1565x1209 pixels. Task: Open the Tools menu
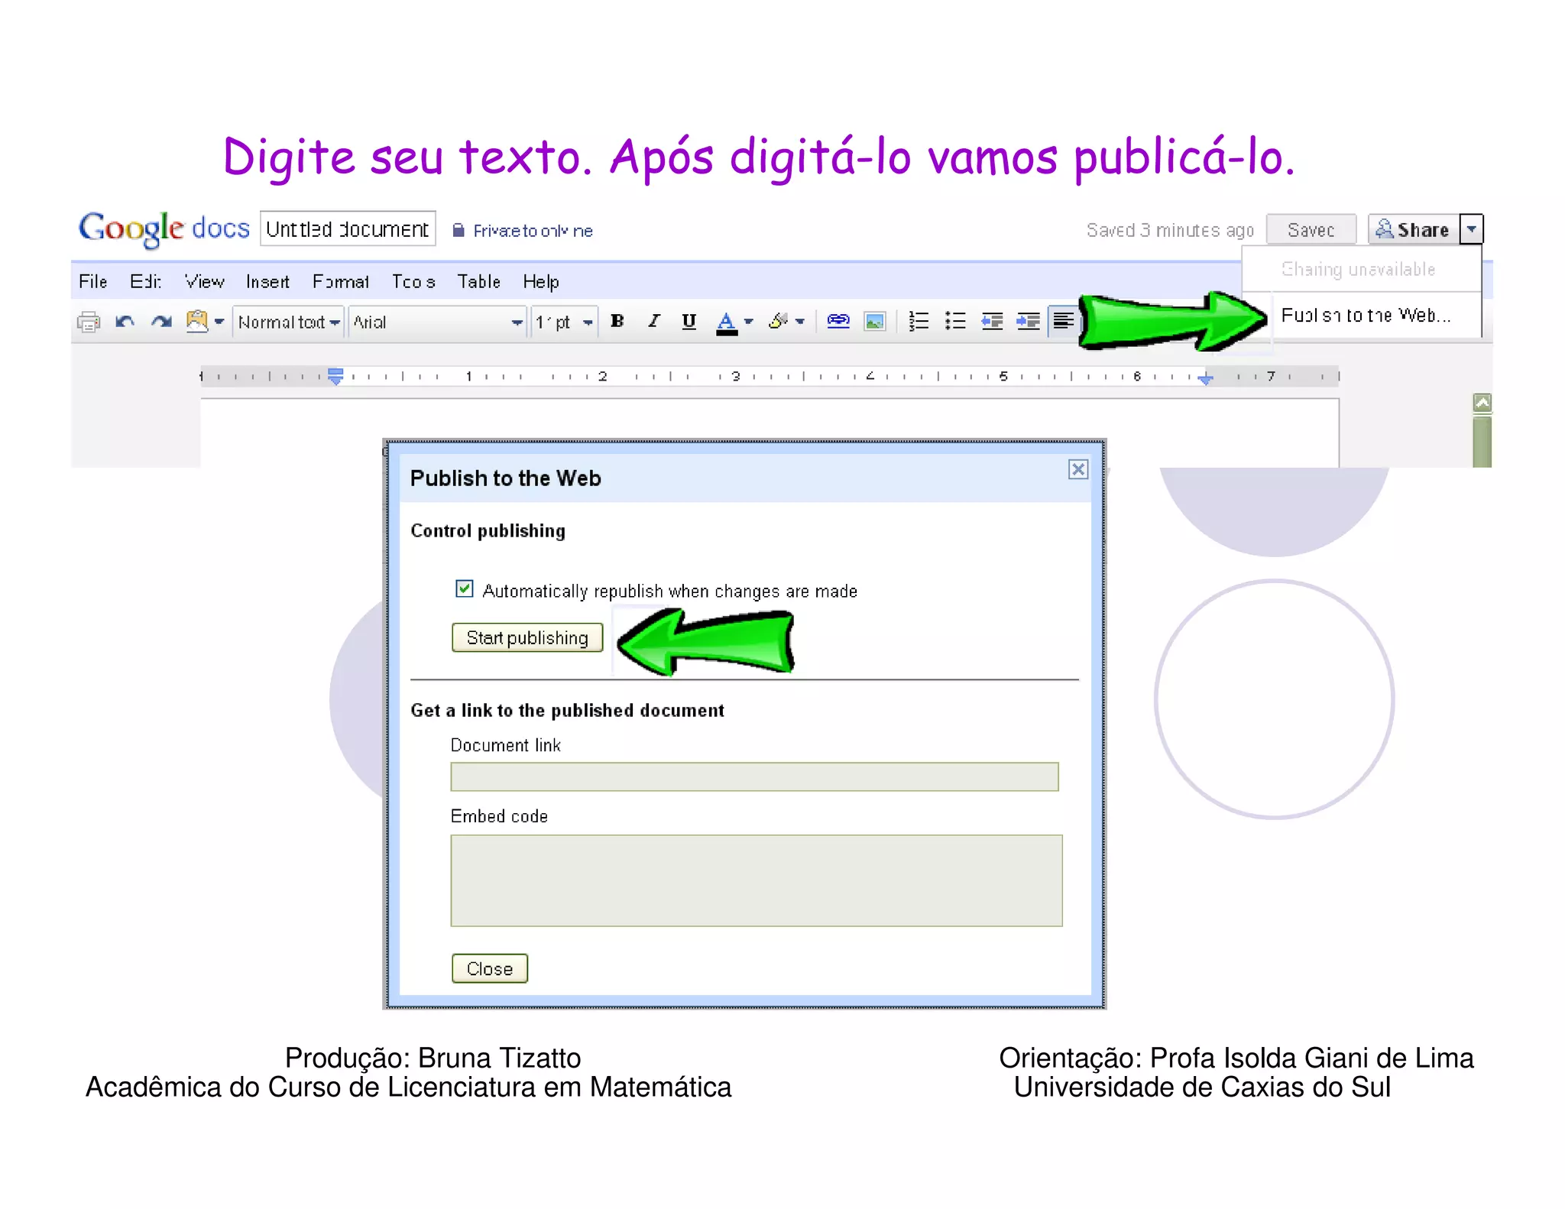(x=413, y=282)
